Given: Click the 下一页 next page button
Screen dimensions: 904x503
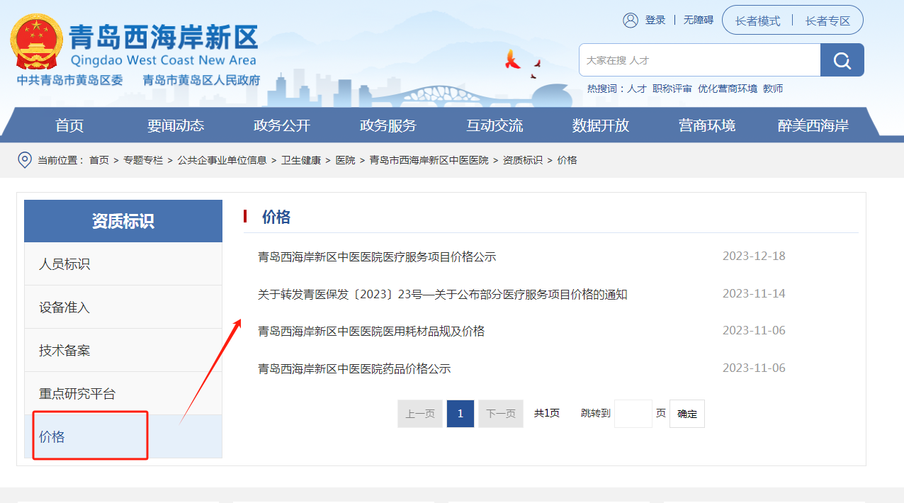Looking at the screenshot, I should pyautogui.click(x=500, y=414).
